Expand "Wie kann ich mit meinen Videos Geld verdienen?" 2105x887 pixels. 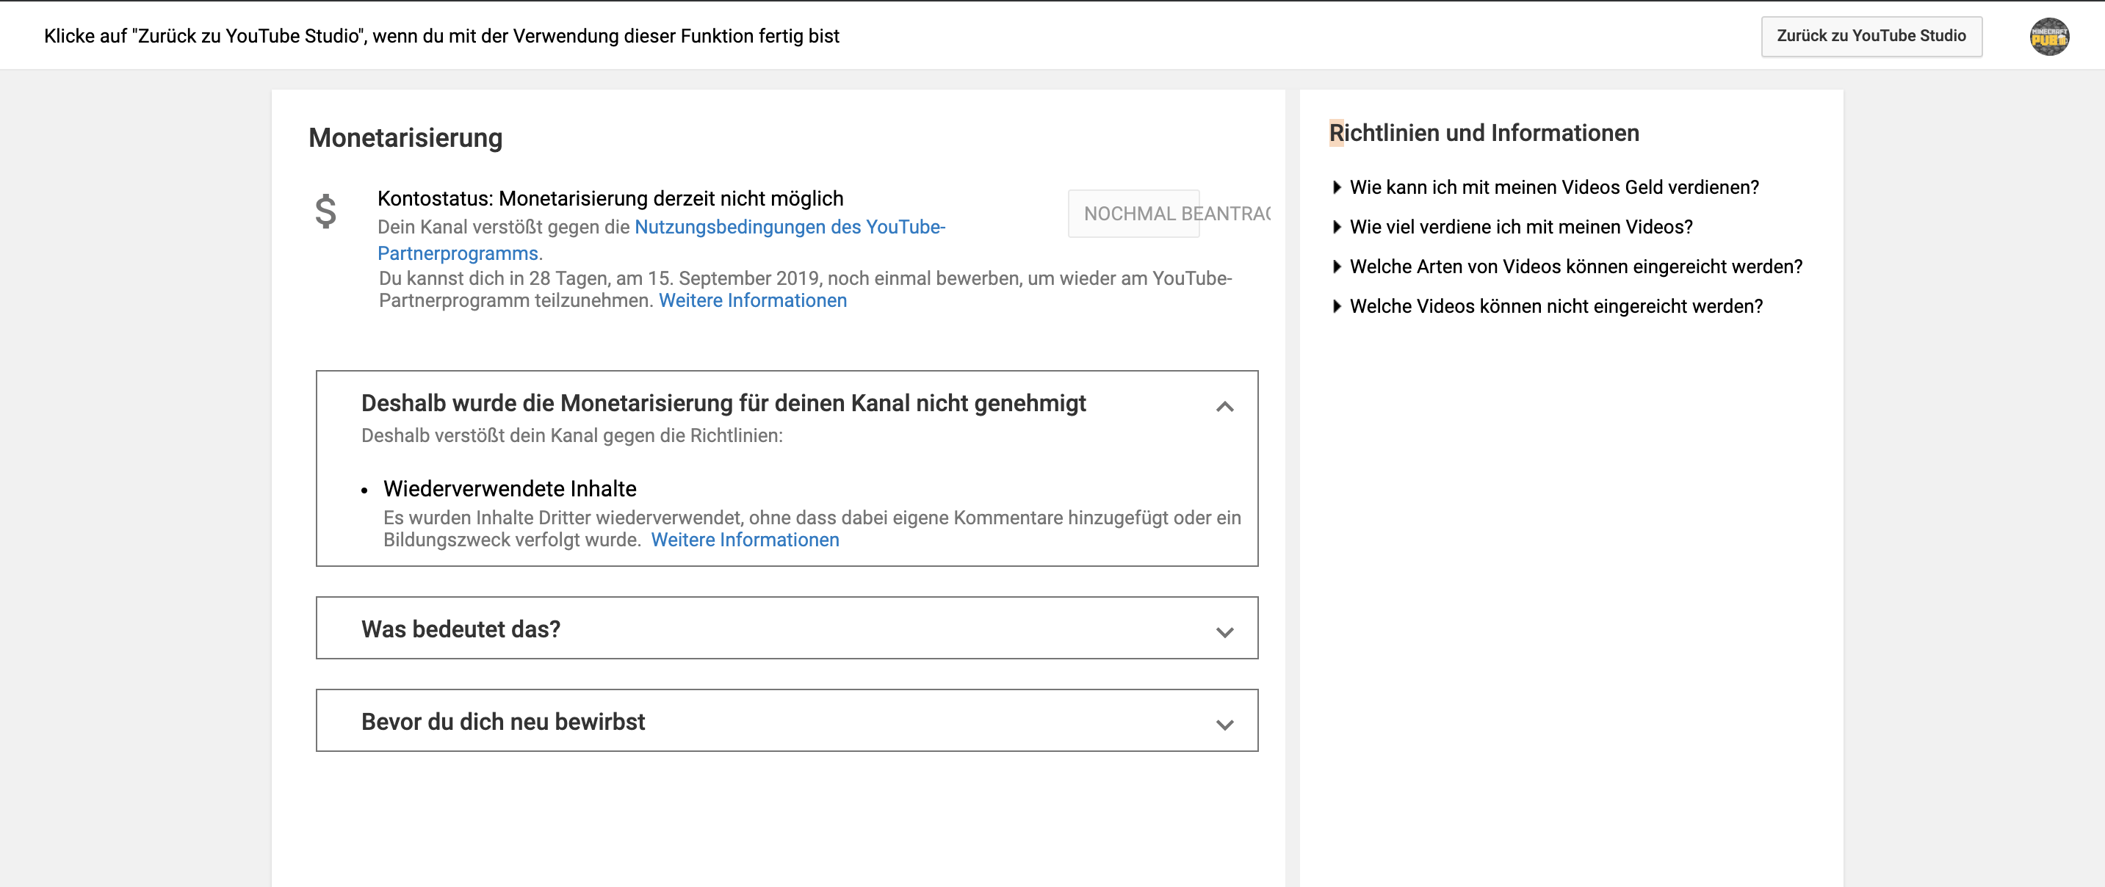tap(1545, 187)
